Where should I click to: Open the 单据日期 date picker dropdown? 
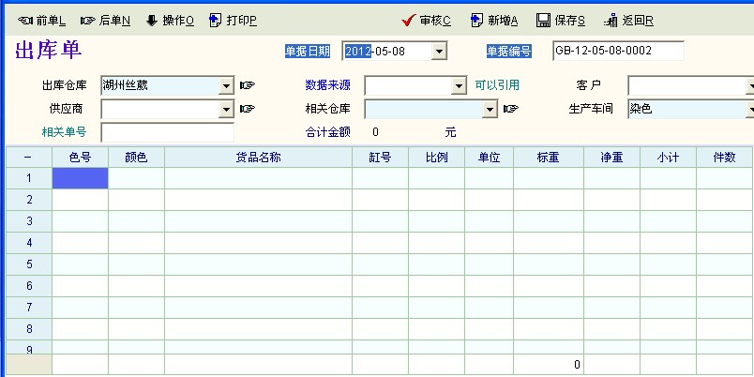coord(439,51)
